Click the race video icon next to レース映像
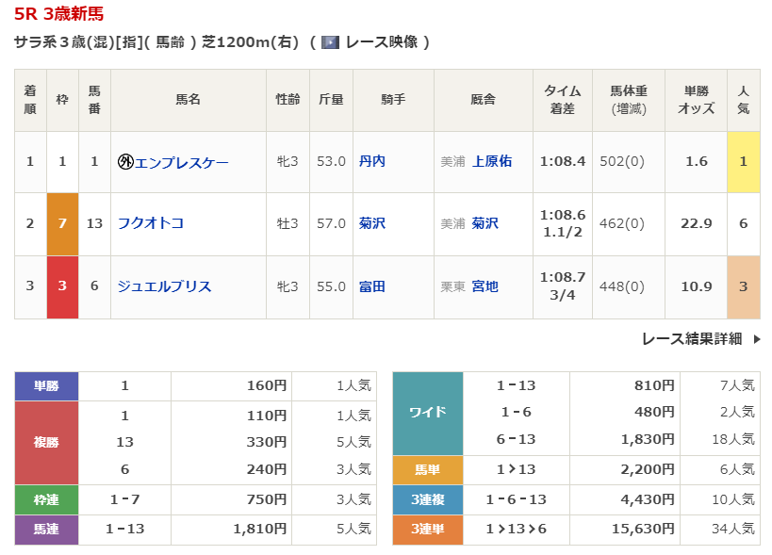This screenshot has height=555, width=772. (330, 42)
